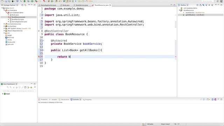Click the Boot Dashboard green toolbar icon
Image resolution: width=224 pixels, height=126 pixels.
[x=24, y=1]
